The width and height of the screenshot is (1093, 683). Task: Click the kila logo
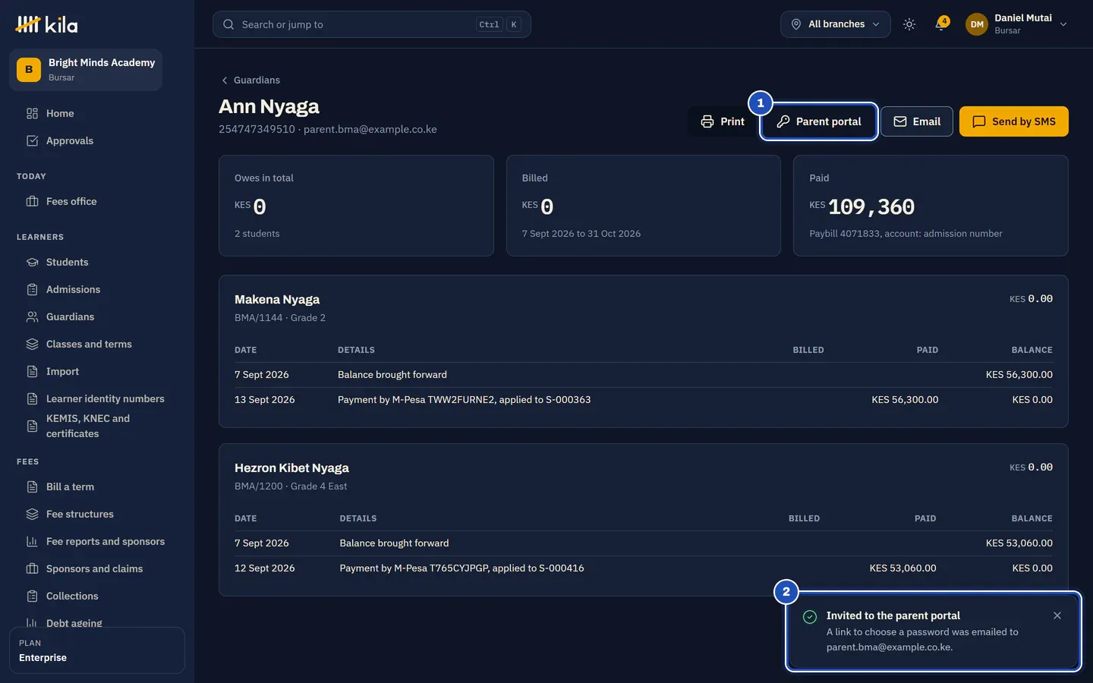(46, 24)
